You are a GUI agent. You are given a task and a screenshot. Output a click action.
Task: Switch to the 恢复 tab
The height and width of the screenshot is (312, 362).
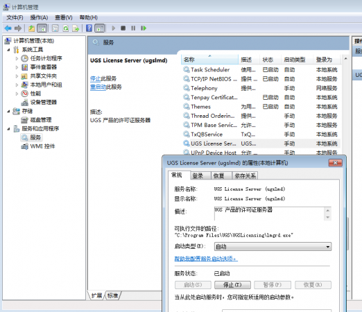pyautogui.click(x=221, y=175)
